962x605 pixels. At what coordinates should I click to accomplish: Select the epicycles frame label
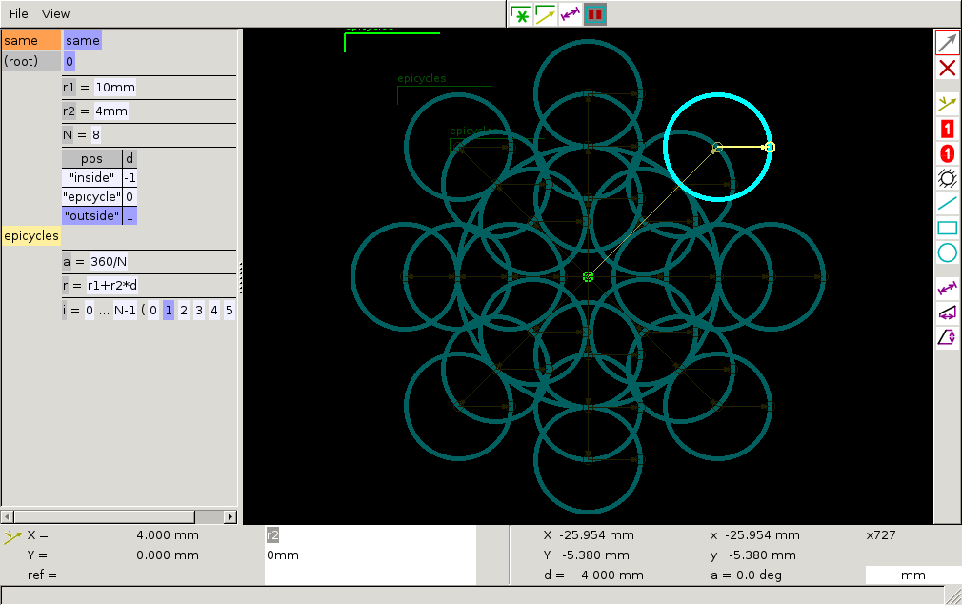pos(31,236)
